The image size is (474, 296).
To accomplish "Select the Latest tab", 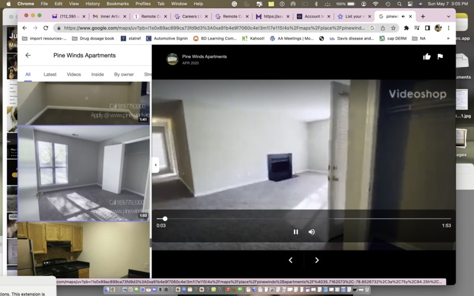I will (x=50, y=75).
